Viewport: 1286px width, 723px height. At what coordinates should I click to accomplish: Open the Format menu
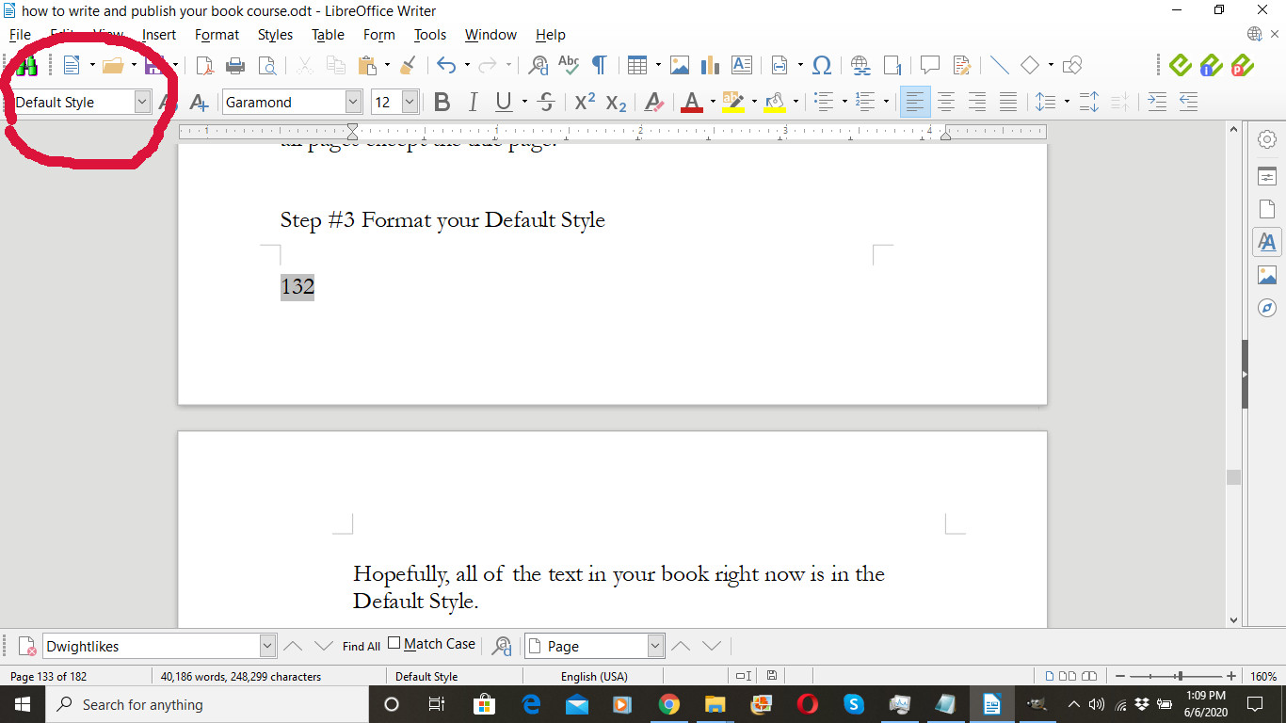click(217, 35)
